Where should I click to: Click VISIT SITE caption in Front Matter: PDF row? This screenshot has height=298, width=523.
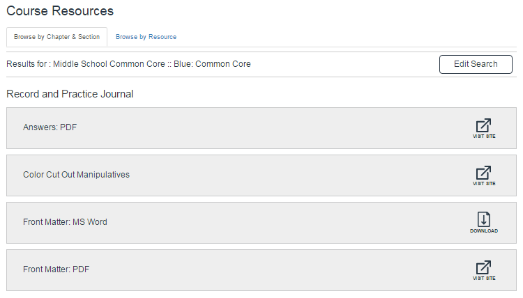[x=484, y=278]
